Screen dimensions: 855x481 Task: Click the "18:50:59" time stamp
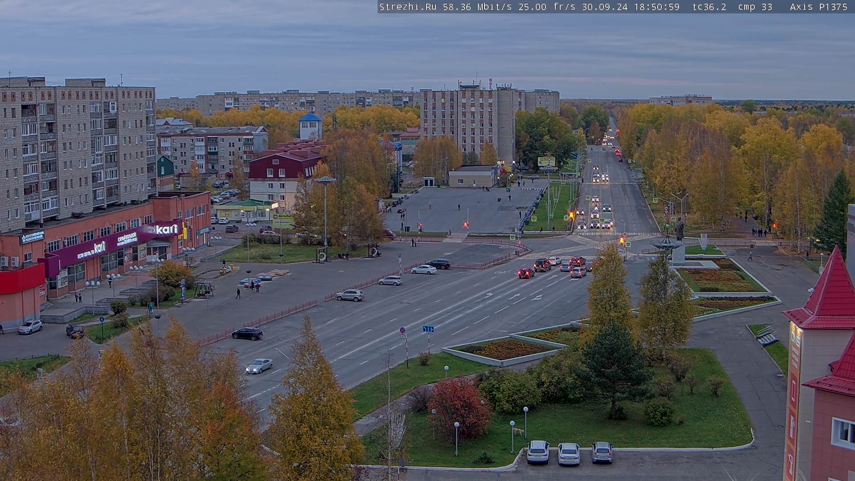656,7
